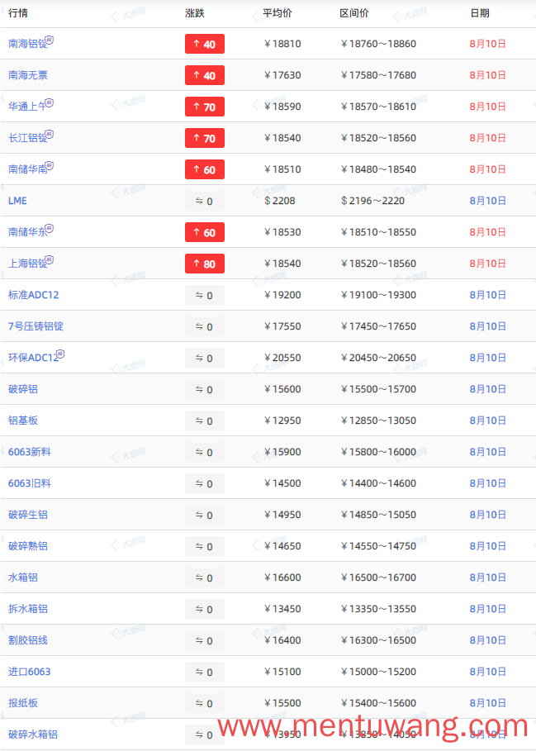The width and height of the screenshot is (536, 751).
Task: Open the 割胶铝线 link
Action: (x=28, y=640)
